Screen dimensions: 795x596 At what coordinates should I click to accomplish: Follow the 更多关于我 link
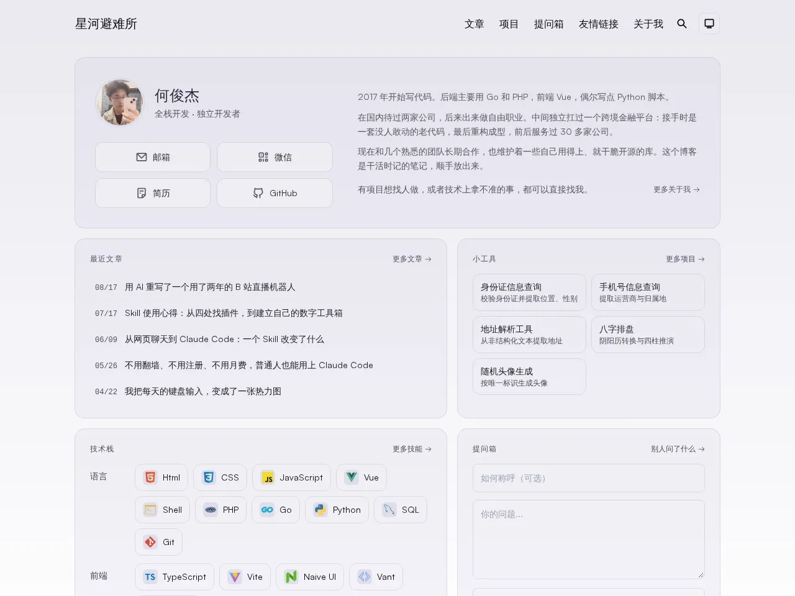coord(676,189)
